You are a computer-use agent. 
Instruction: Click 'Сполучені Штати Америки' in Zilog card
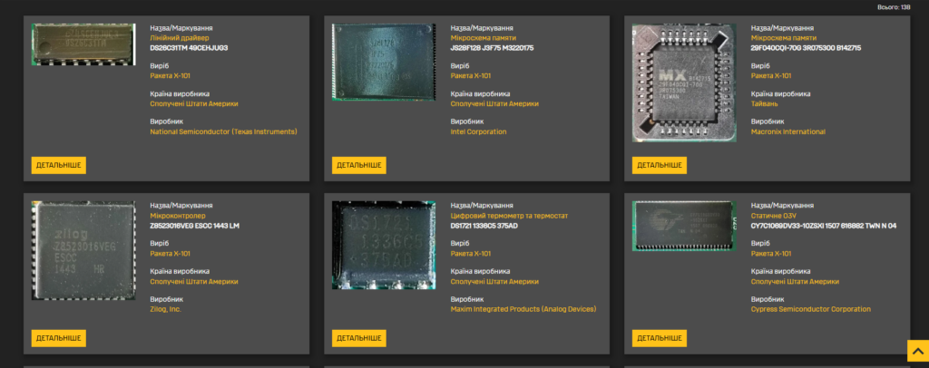pos(194,282)
